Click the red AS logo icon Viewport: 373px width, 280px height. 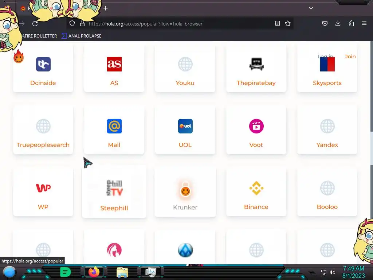click(x=114, y=64)
